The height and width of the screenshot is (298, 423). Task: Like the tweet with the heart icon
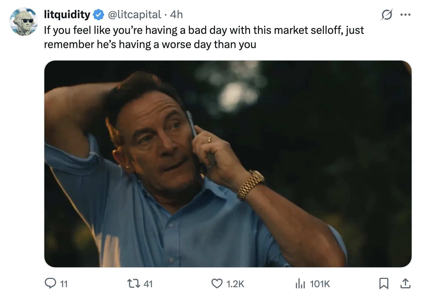(x=217, y=283)
